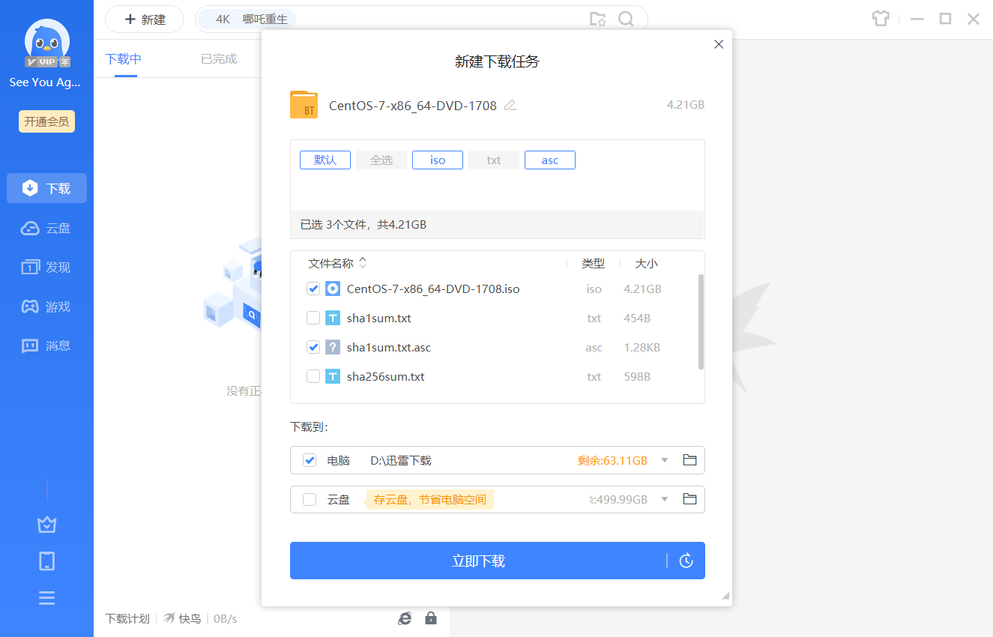Check the sha1sum.txt checkbox

click(x=313, y=318)
